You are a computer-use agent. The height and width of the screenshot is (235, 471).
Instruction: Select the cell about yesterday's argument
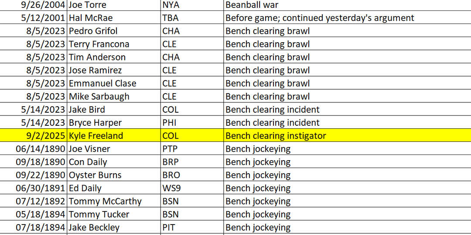coord(320,18)
